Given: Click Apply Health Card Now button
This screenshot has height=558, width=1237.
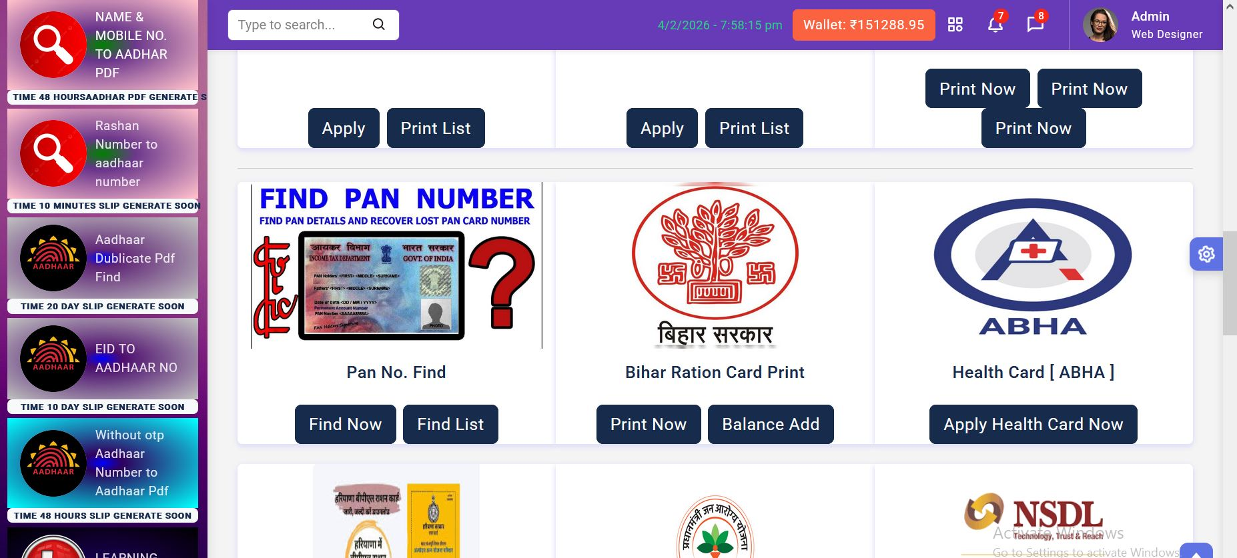Looking at the screenshot, I should click(1033, 424).
